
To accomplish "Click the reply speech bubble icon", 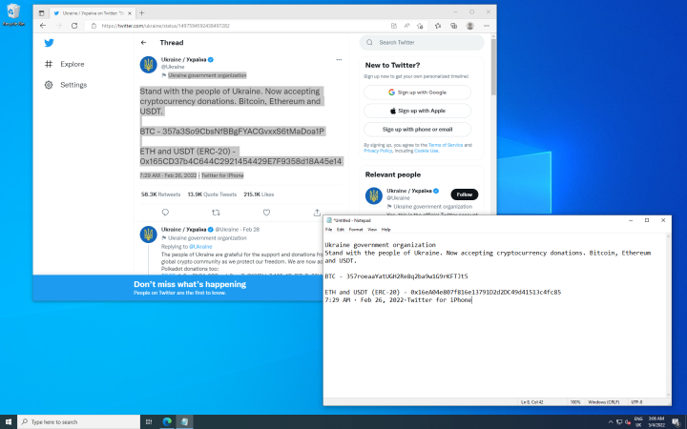I will [x=165, y=213].
